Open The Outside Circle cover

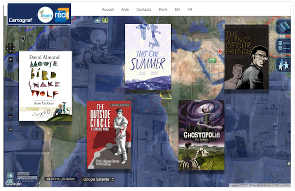point(109,135)
